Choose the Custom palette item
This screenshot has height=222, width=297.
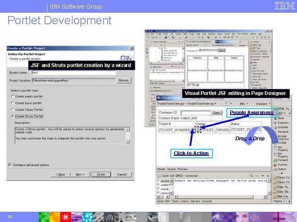280,164
